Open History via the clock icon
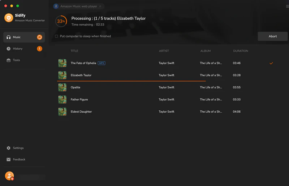This screenshot has height=186, width=289. coord(8,49)
